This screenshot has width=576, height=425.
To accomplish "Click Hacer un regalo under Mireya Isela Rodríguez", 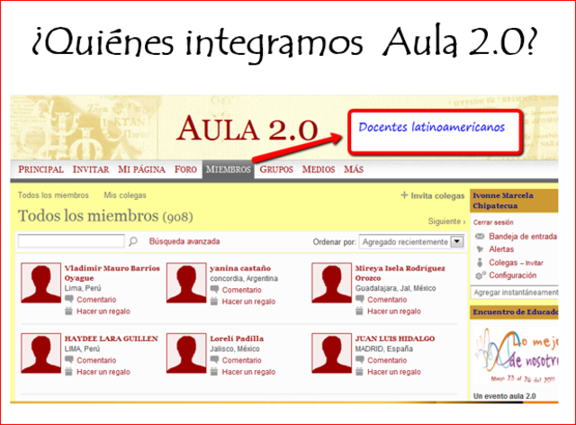I will (x=394, y=312).
